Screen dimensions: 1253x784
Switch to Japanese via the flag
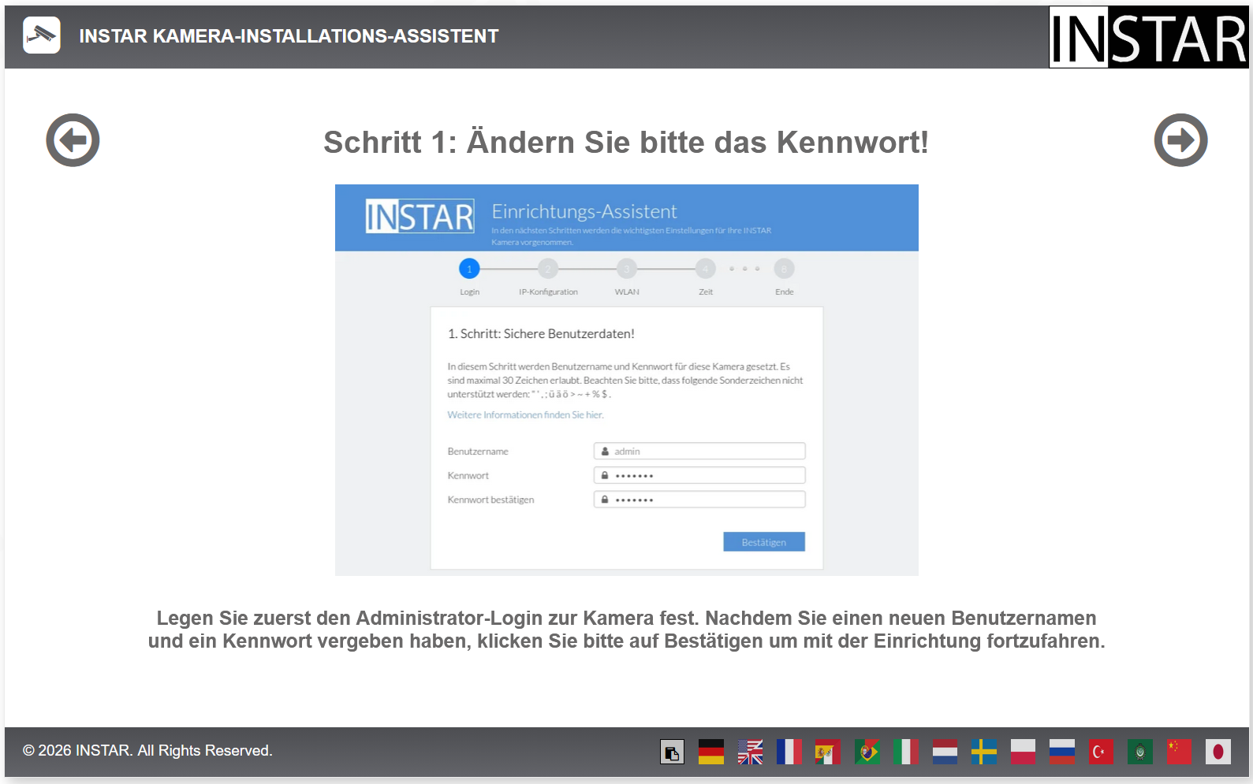[1218, 752]
